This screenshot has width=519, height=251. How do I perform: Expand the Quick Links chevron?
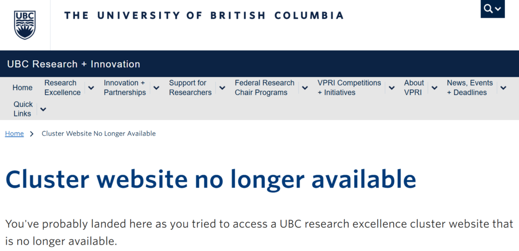[43, 109]
